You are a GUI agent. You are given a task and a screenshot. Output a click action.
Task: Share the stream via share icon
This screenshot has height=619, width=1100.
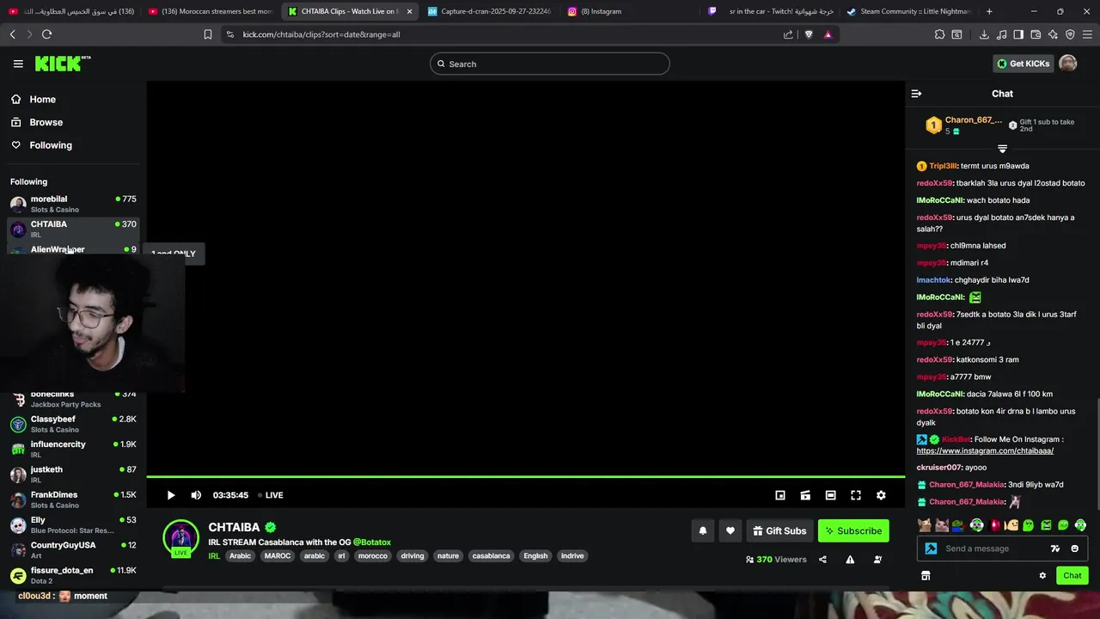pos(822,560)
